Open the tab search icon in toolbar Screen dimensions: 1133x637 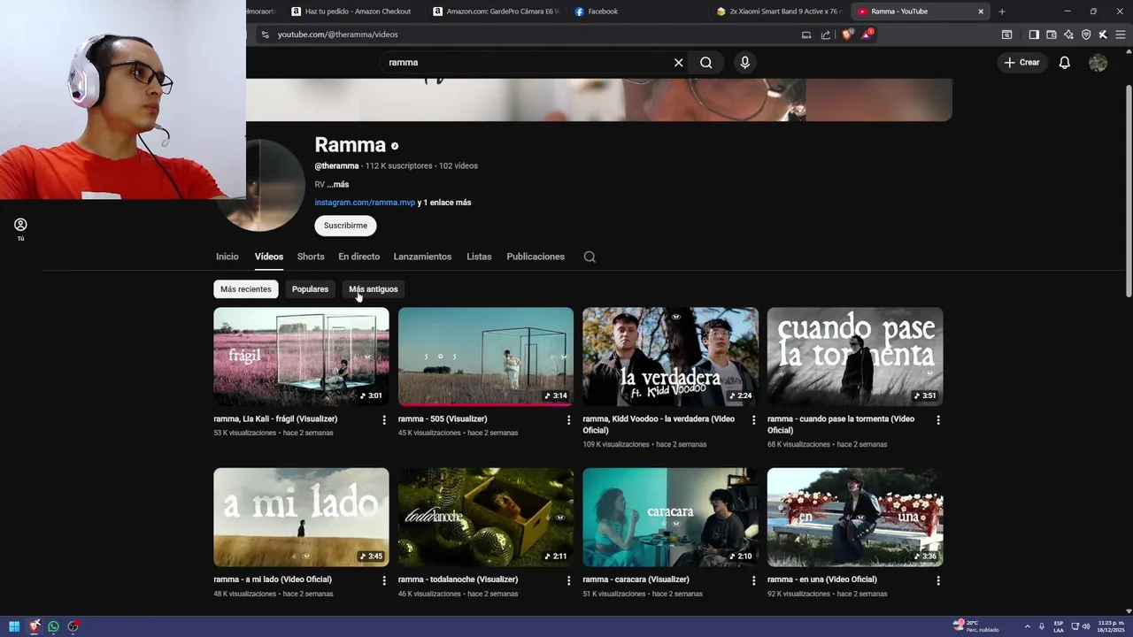(1007, 35)
